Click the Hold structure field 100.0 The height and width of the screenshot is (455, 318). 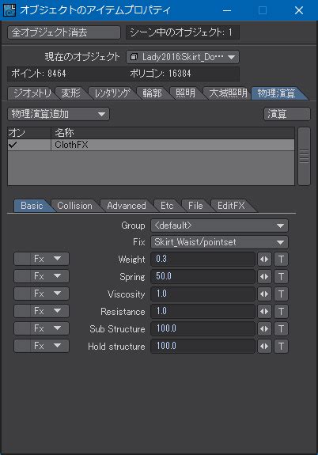(x=203, y=346)
